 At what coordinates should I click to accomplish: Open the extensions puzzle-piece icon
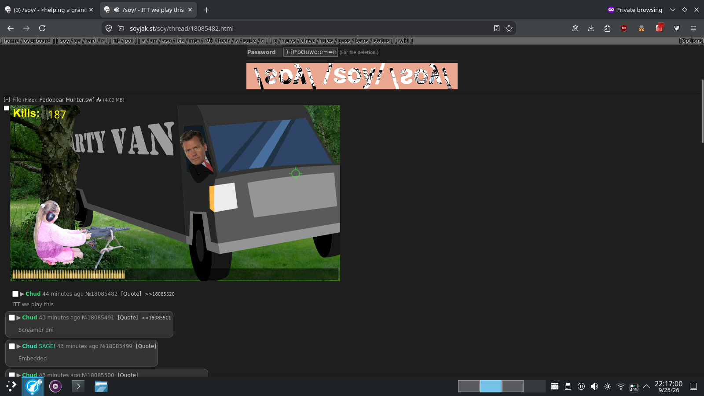tap(607, 28)
